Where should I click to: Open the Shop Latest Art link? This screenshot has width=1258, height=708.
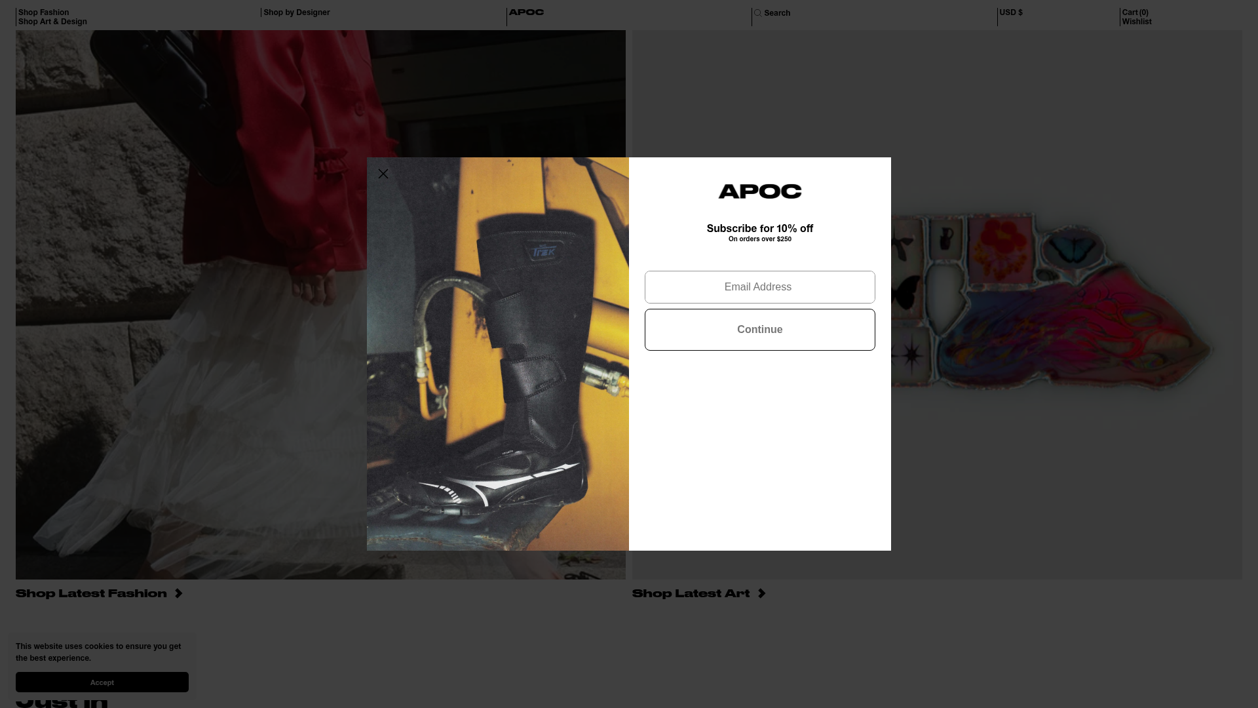pyautogui.click(x=691, y=593)
